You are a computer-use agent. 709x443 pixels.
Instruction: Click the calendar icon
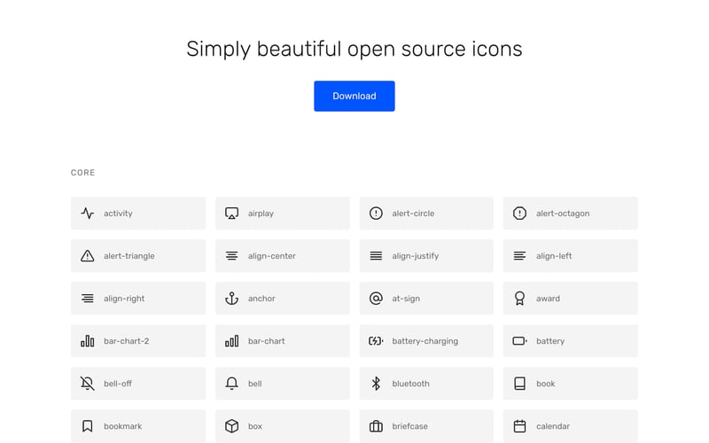click(x=519, y=426)
